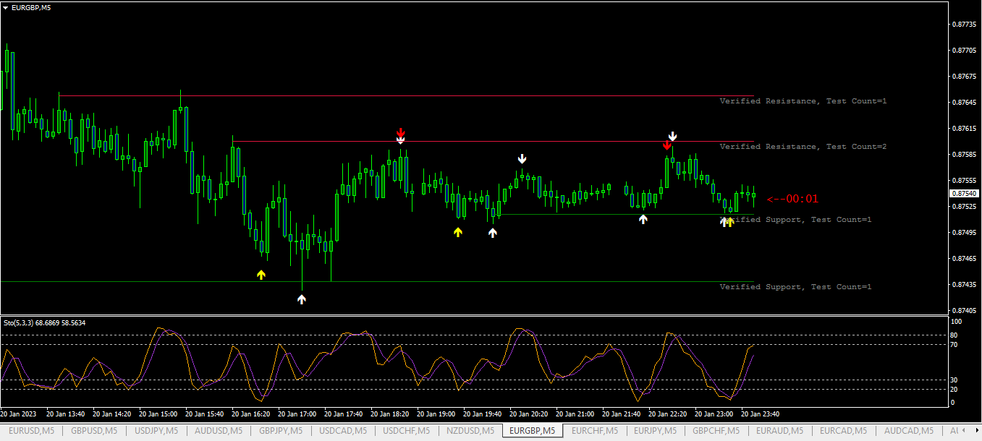This screenshot has width=982, height=441.
Task: Click the 0.87435 price scale value
Action: click(964, 285)
